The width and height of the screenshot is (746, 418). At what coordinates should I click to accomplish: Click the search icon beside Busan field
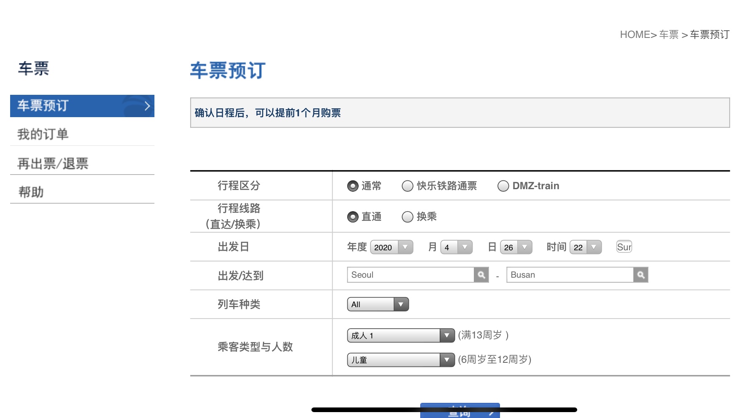pos(641,275)
